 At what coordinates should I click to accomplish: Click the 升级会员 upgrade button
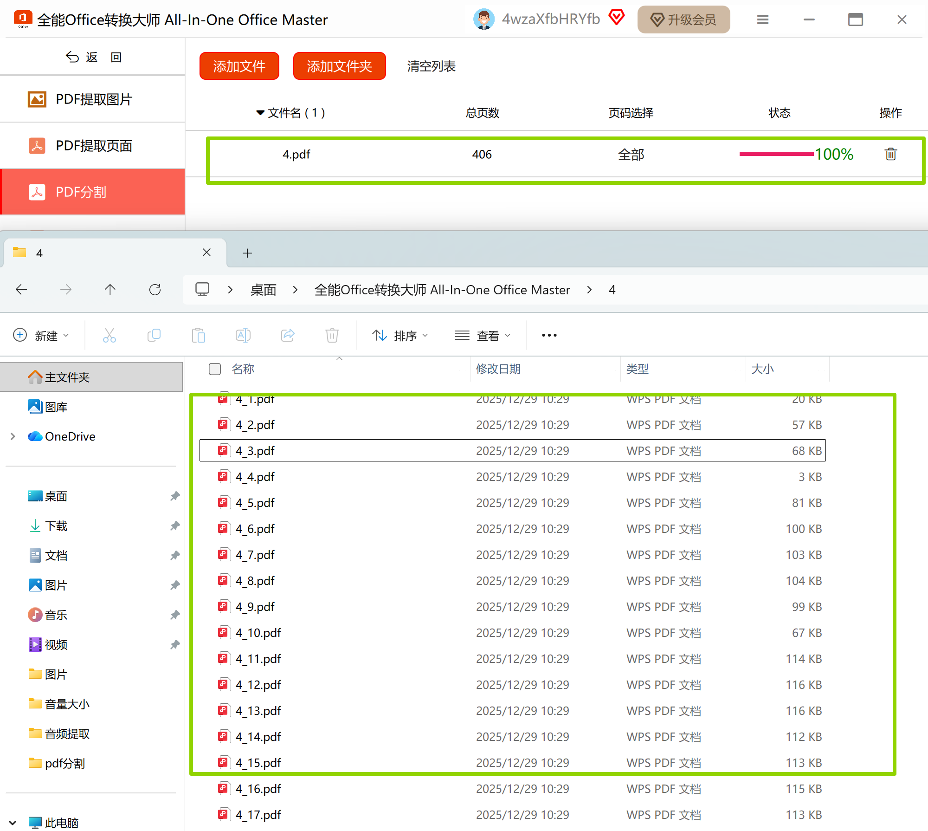tap(683, 19)
